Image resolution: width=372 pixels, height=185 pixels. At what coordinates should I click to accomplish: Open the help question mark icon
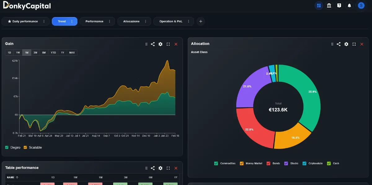coord(339,6)
